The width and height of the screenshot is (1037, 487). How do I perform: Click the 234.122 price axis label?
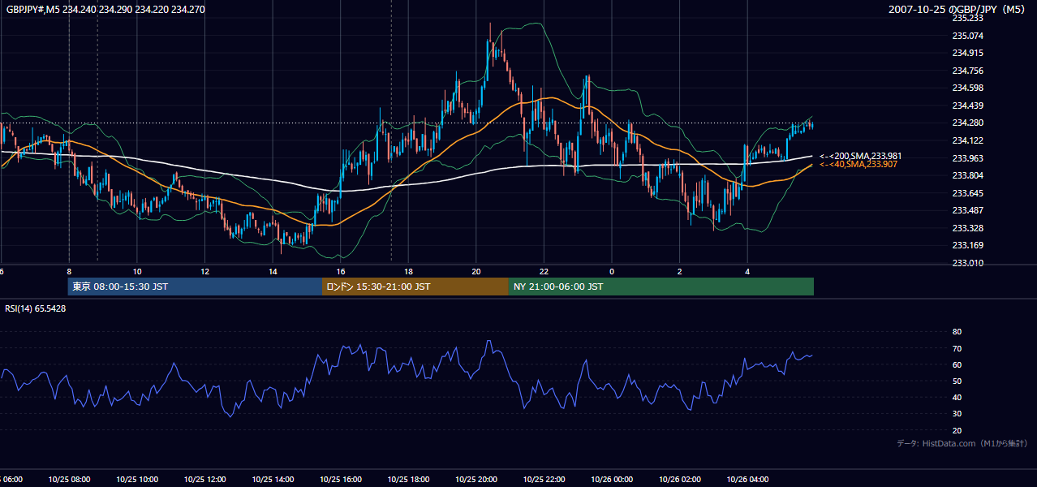pos(967,140)
